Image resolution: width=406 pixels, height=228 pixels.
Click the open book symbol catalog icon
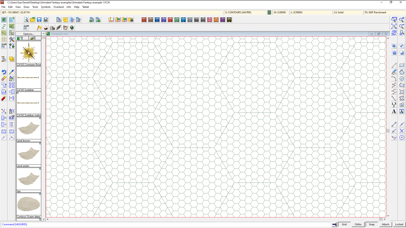pyautogui.click(x=111, y=20)
